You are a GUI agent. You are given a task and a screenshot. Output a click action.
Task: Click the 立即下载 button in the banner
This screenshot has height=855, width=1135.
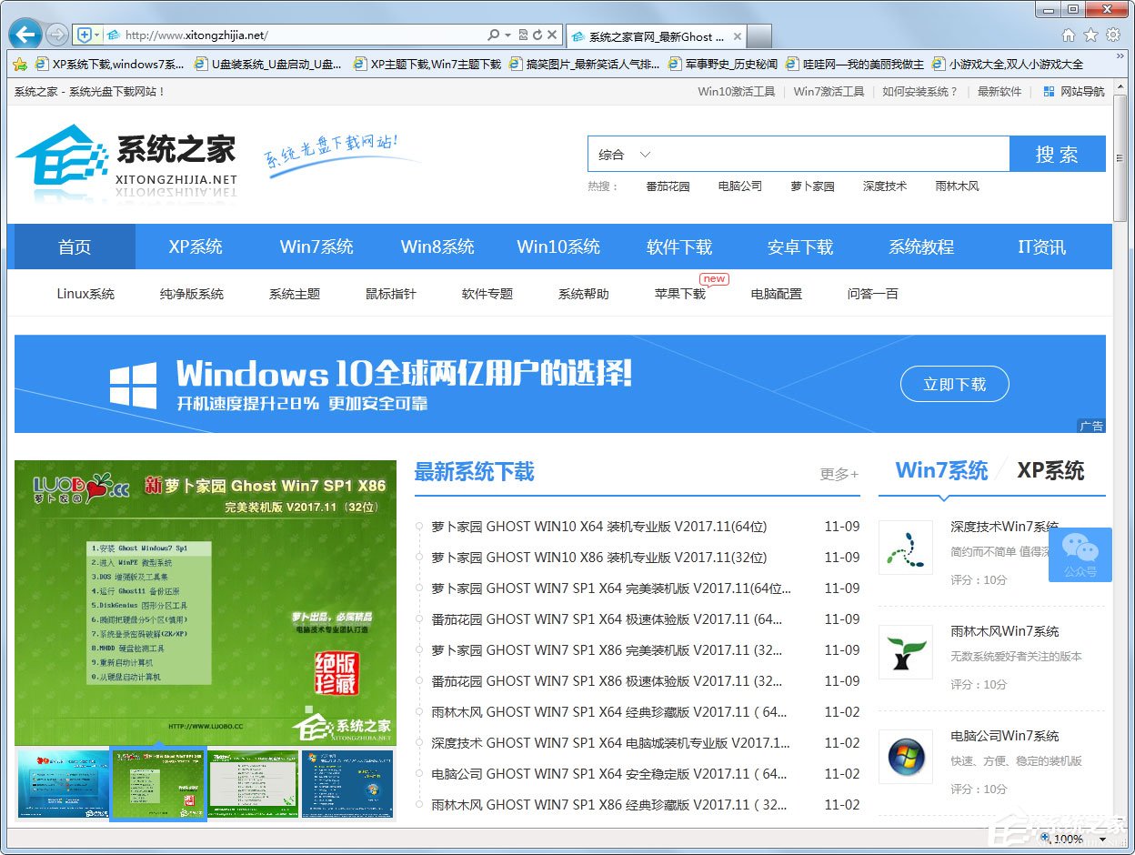(x=954, y=384)
